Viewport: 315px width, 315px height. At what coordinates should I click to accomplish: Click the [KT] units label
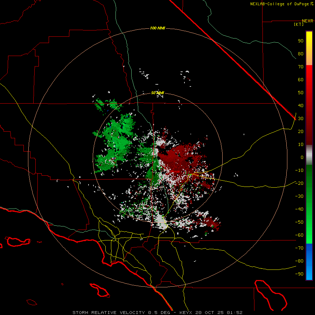click(x=299, y=24)
